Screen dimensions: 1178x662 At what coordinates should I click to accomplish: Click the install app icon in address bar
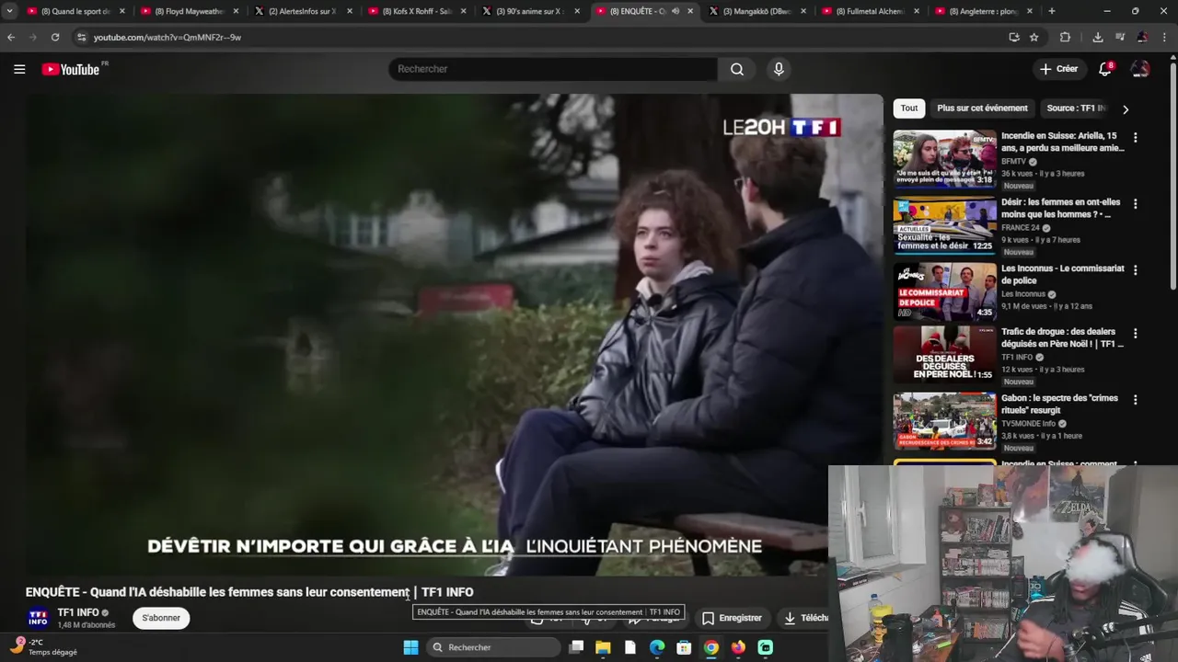(1014, 37)
